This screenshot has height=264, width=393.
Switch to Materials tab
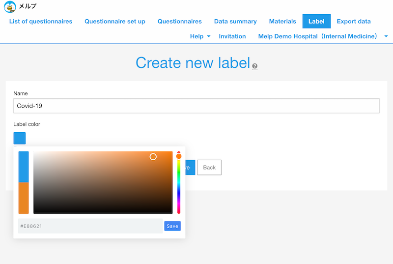282,21
